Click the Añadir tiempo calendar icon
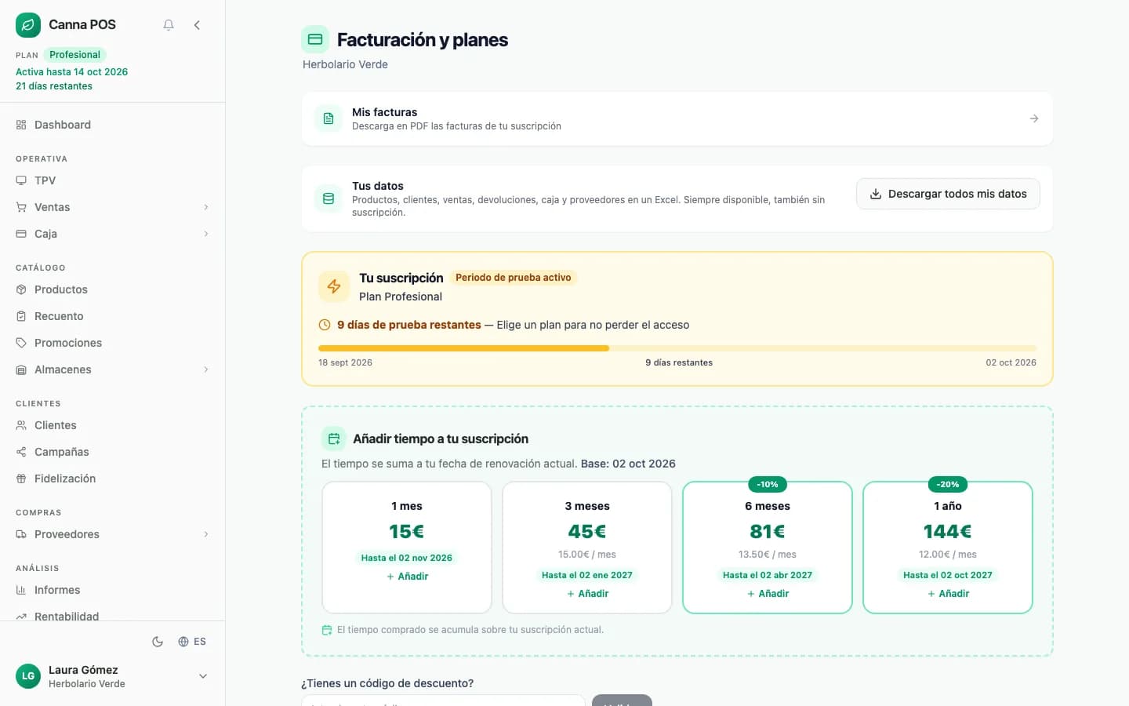This screenshot has width=1129, height=706. (x=334, y=439)
